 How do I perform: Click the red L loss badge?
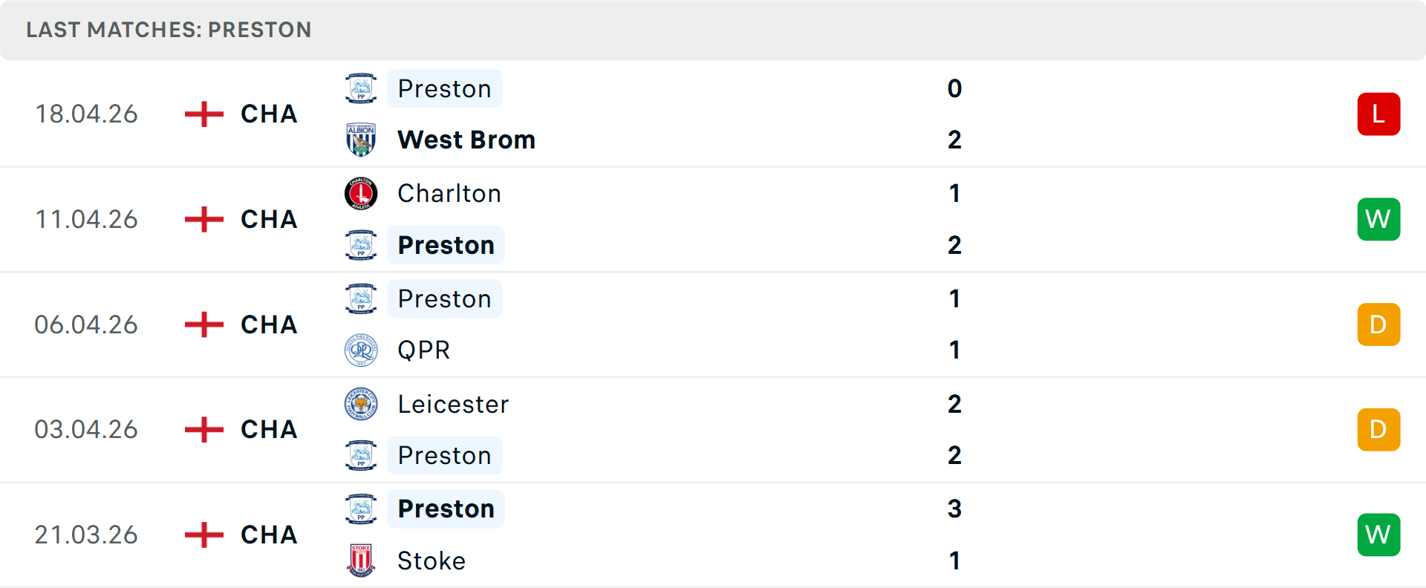click(x=1378, y=114)
